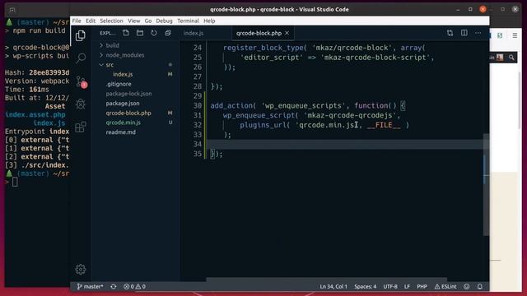This screenshot has width=527, height=296.
Task: Open notifications bell in status bar
Action: pos(479,287)
